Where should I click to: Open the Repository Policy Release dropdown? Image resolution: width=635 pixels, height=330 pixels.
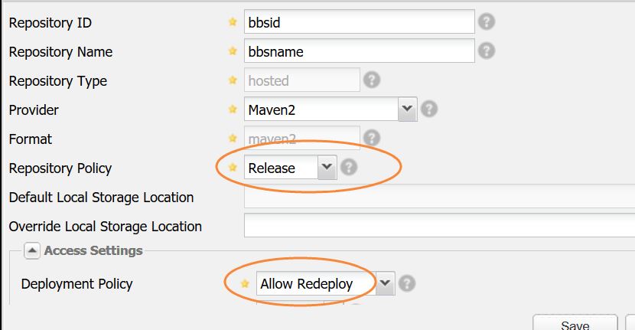(327, 167)
